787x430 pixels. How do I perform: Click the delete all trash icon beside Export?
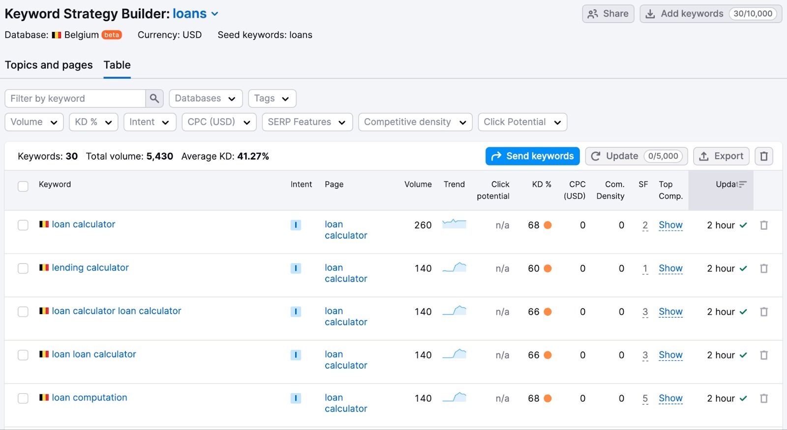click(x=764, y=156)
